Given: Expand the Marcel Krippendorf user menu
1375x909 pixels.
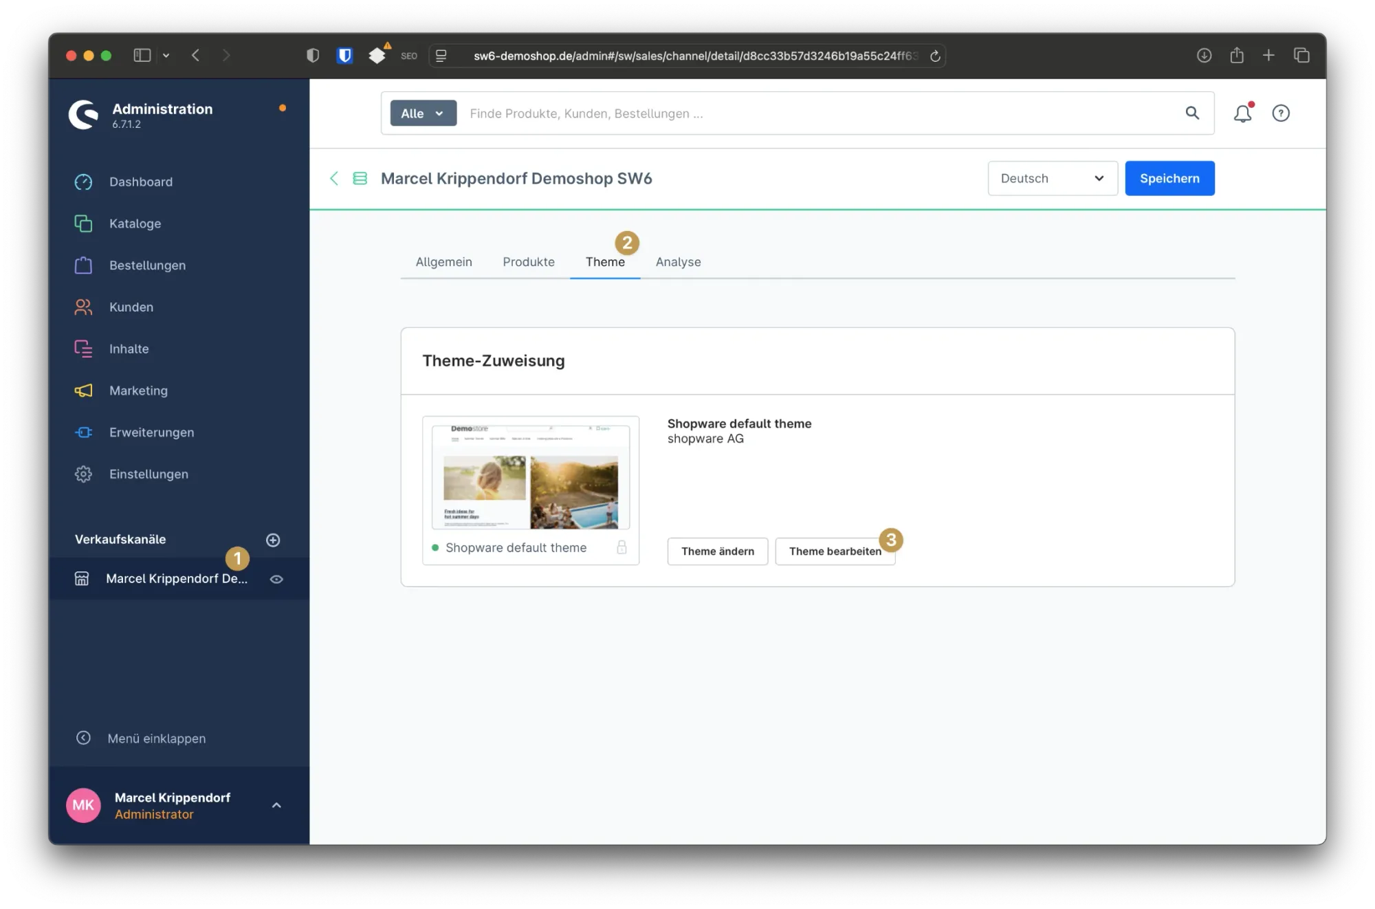Looking at the screenshot, I should tap(276, 805).
